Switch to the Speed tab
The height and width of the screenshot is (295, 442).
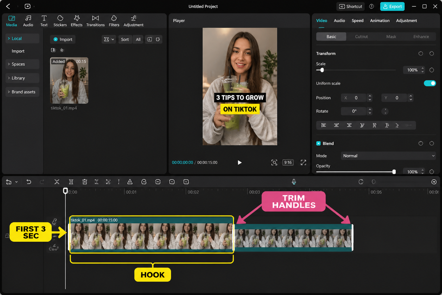point(357,21)
